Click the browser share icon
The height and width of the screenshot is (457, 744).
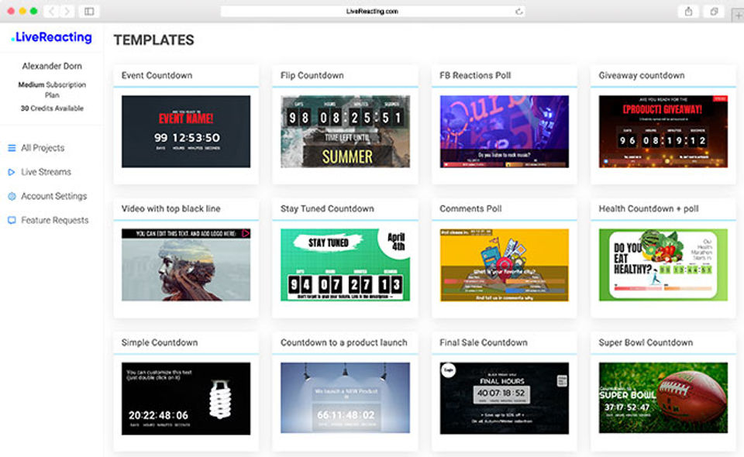688,12
